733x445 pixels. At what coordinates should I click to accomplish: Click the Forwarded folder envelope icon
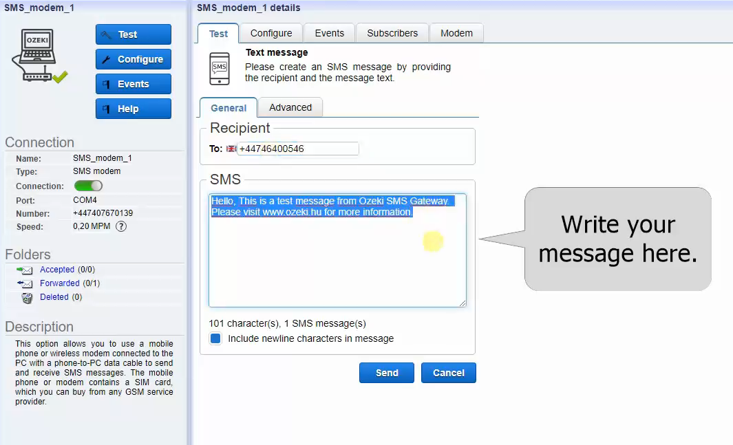(25, 283)
